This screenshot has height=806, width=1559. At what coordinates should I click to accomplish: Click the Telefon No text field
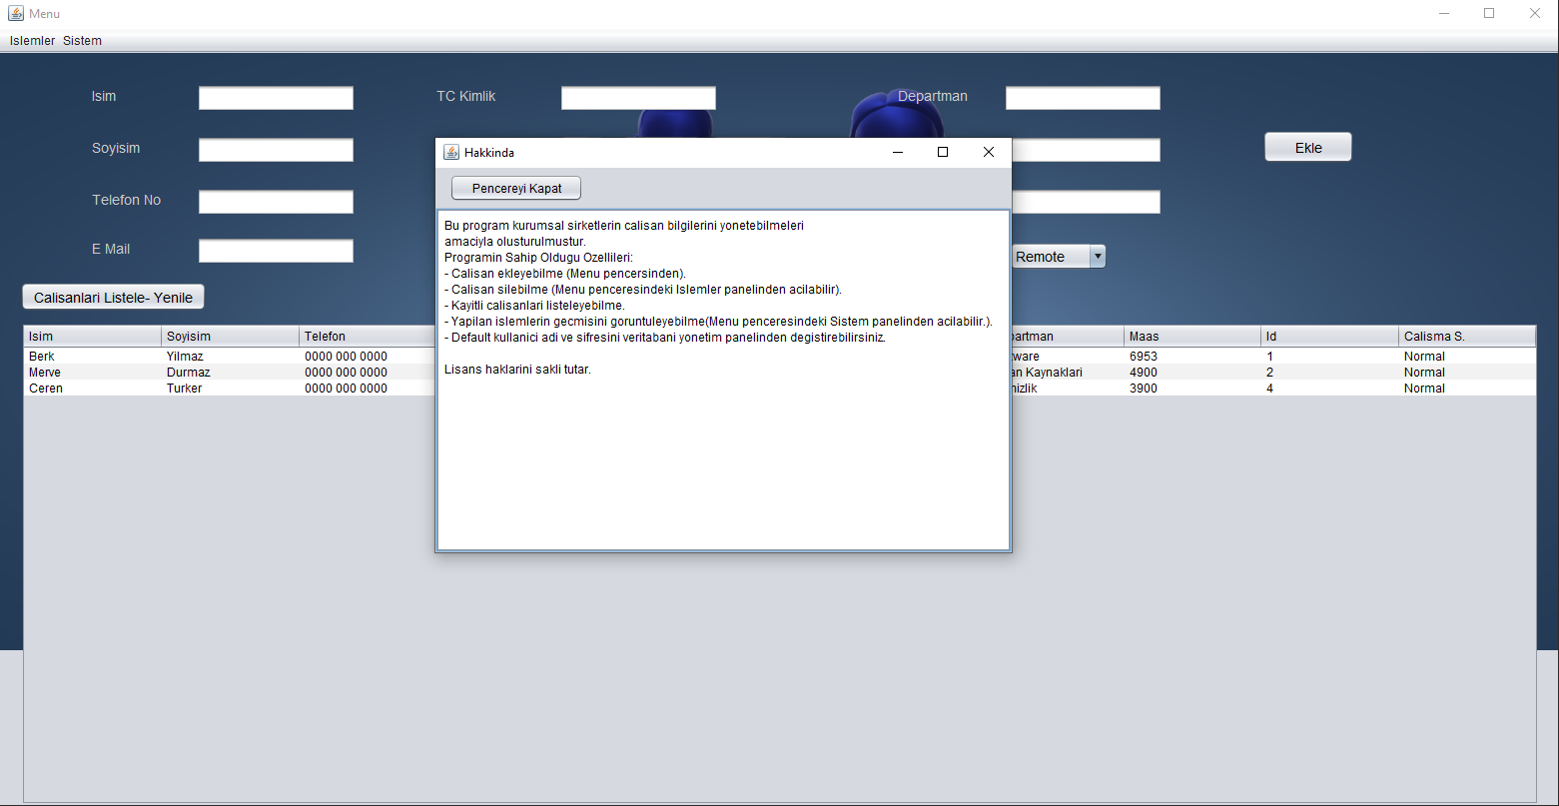coord(276,201)
